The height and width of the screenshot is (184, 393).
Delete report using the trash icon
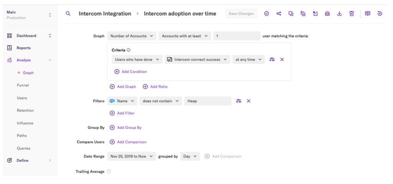[352, 13]
